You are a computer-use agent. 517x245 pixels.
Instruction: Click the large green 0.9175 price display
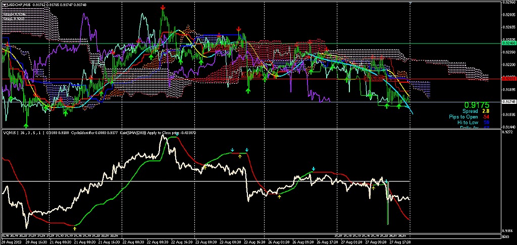point(478,106)
